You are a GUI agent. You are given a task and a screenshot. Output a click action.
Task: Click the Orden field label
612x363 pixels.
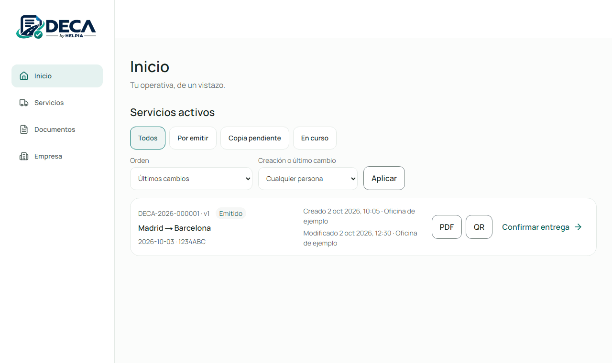(140, 160)
